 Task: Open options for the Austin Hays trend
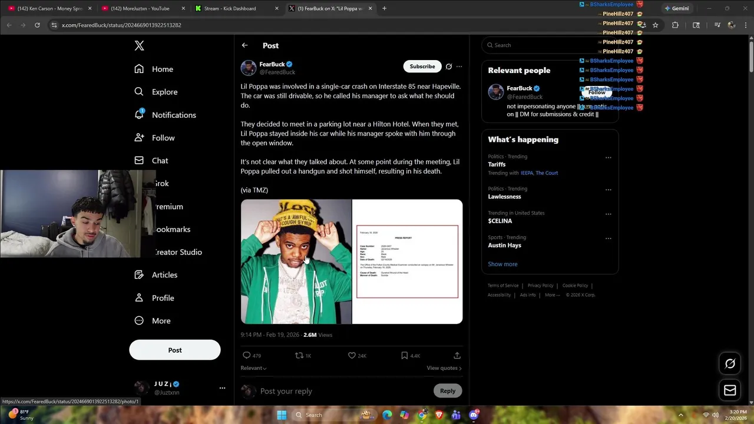coord(608,238)
